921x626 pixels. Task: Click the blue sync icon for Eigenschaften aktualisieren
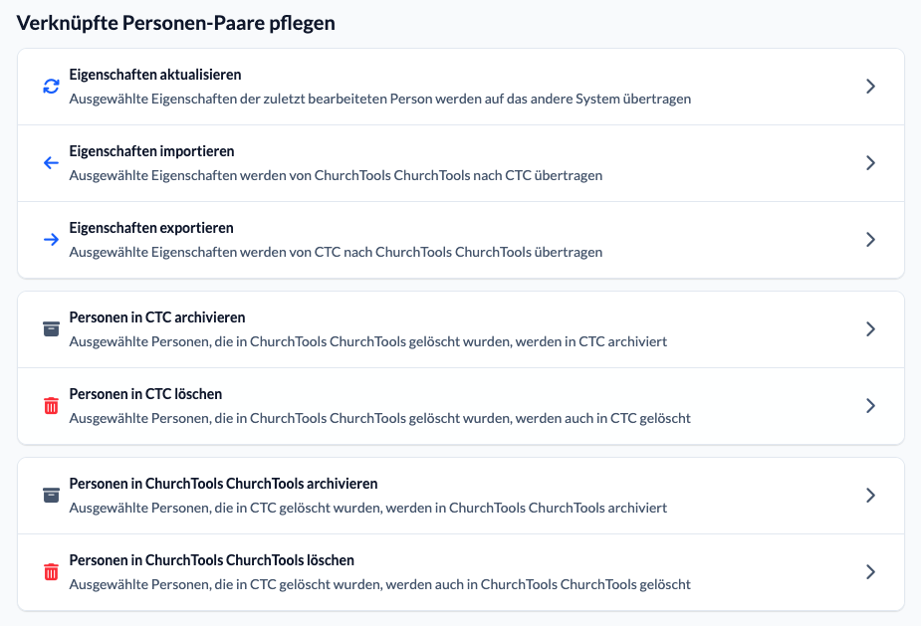pos(51,87)
